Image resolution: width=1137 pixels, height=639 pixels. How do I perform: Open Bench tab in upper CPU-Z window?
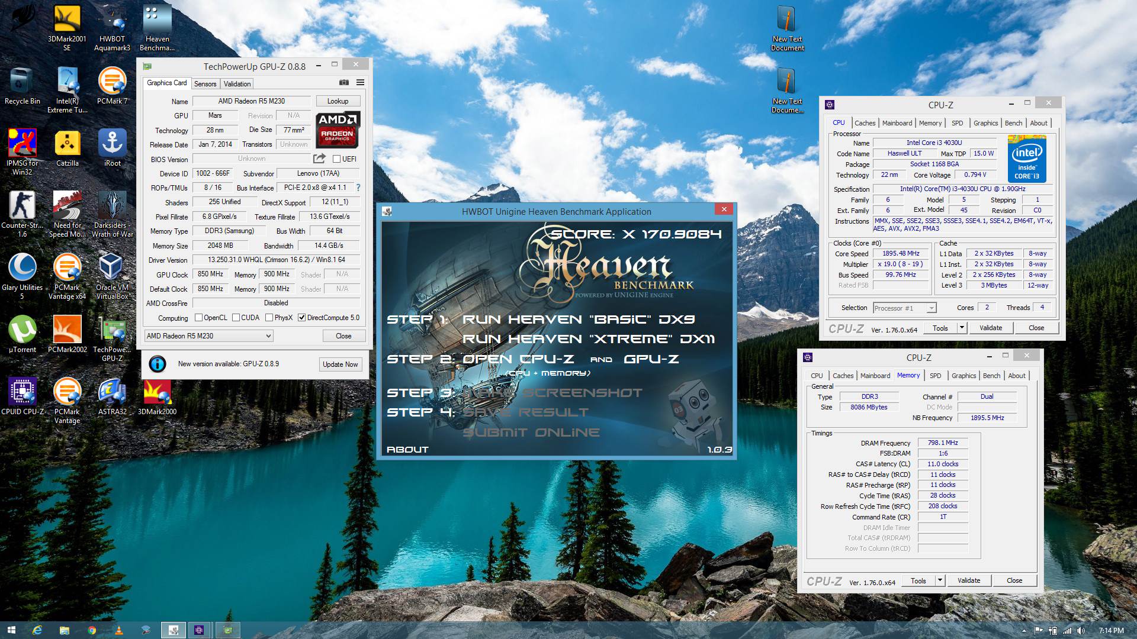1014,123
